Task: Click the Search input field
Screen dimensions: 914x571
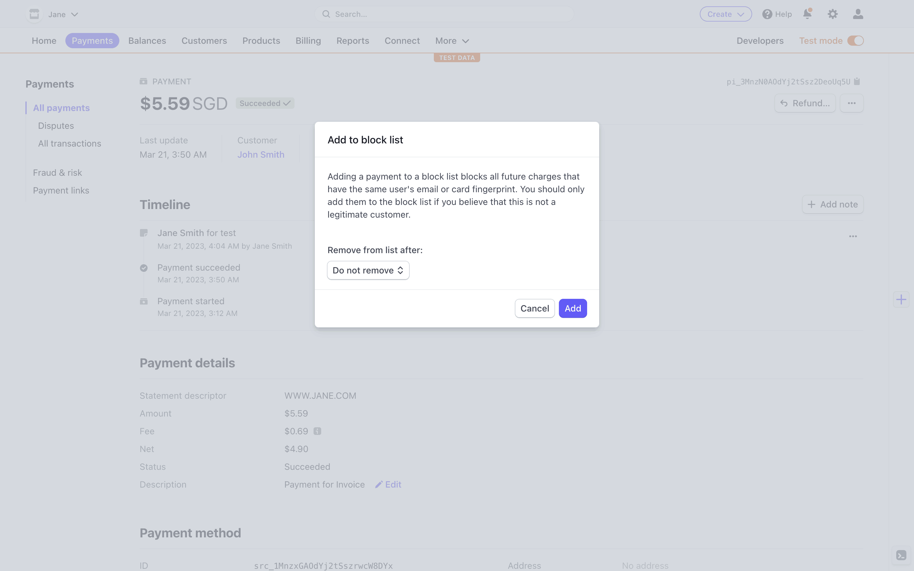Action: coord(446,14)
